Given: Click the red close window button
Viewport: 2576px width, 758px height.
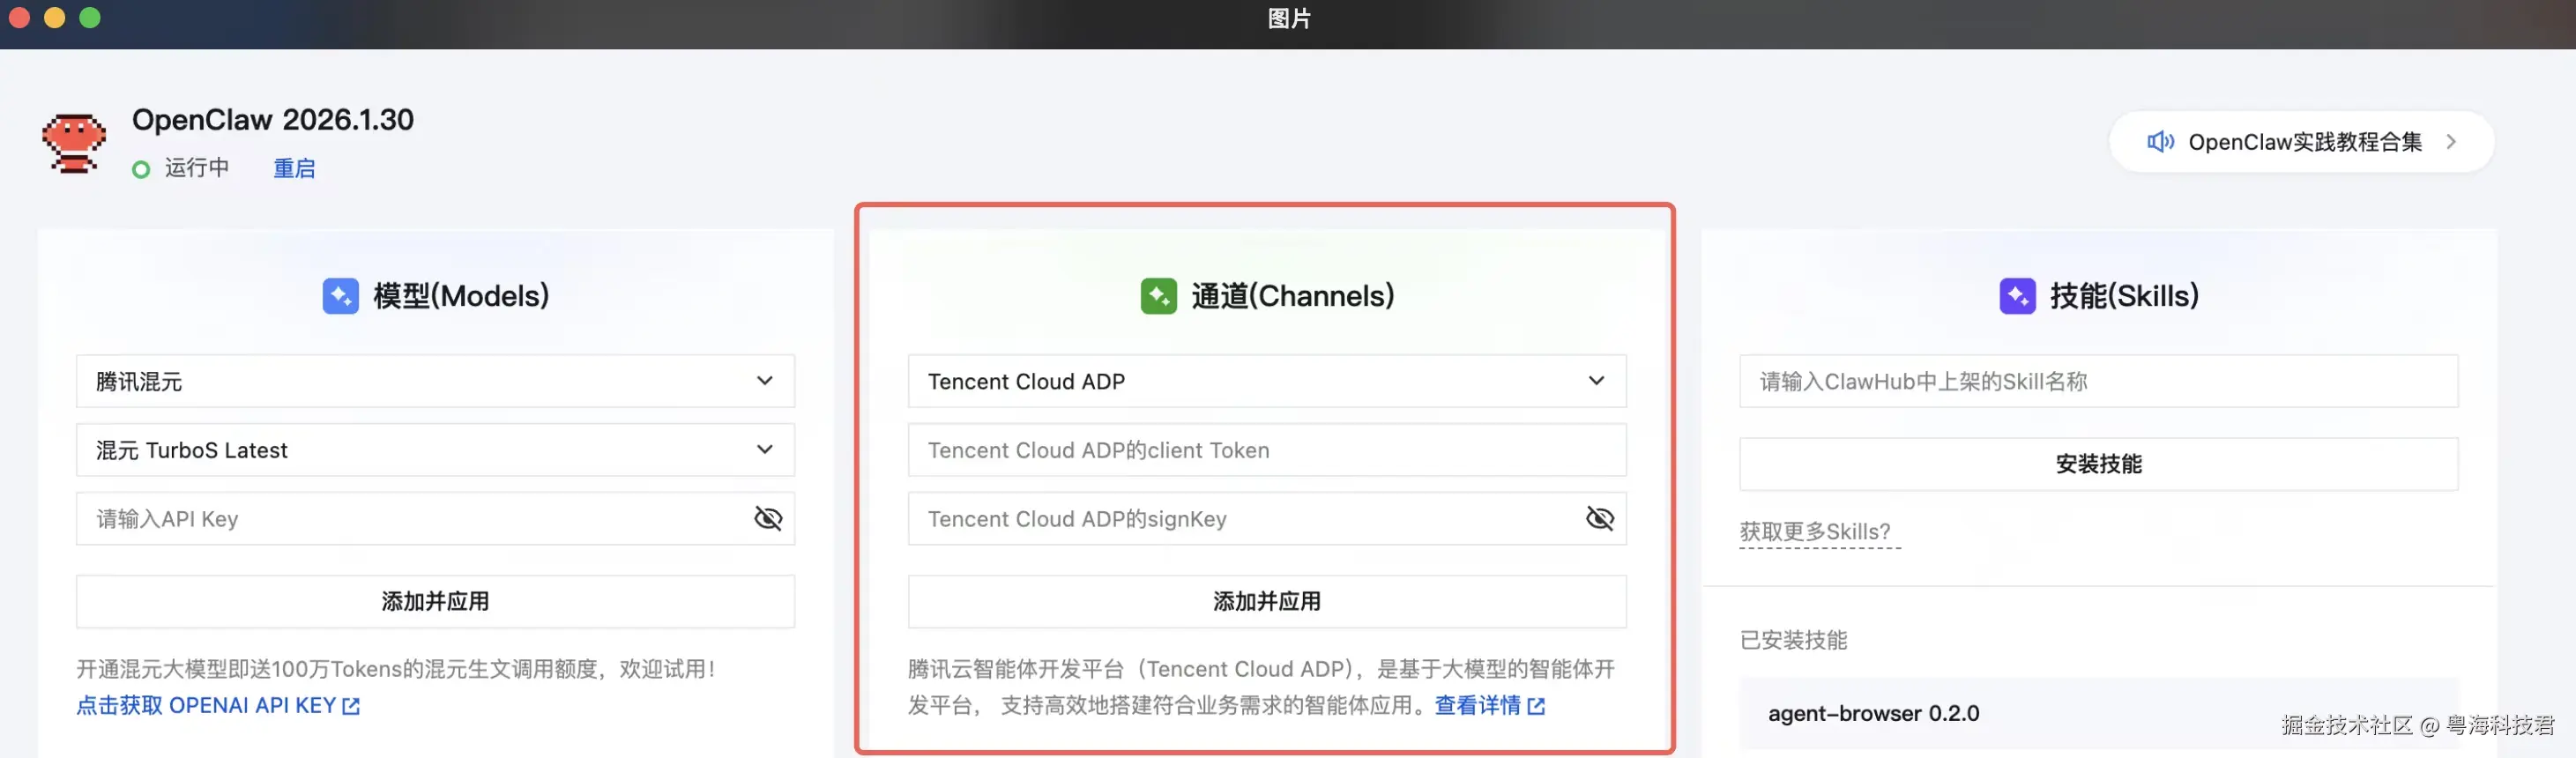Looking at the screenshot, I should click(x=18, y=17).
